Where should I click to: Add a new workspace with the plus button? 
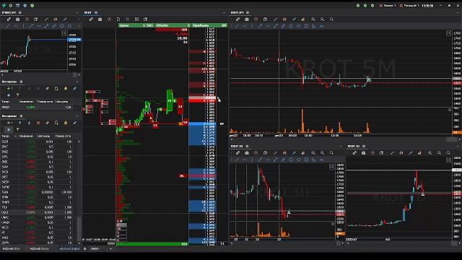point(110,248)
